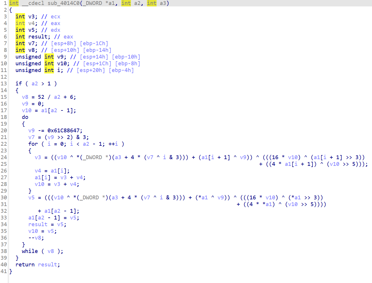This screenshot has height=283, width=372.
Task: Click the if keyword on line 13
Action: (x=19, y=84)
